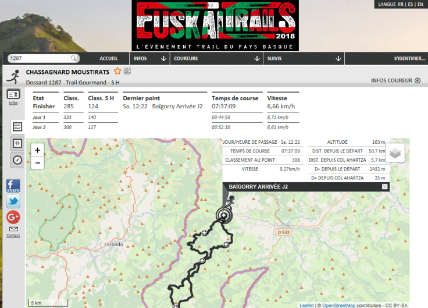Share on Twitter
This screenshot has width=428, height=308.
click(x=13, y=202)
